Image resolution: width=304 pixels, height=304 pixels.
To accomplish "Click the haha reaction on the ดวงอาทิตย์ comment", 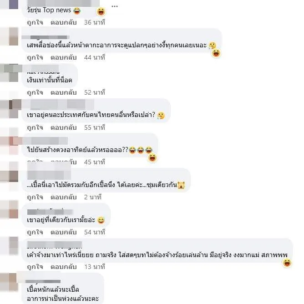I will [152, 157].
